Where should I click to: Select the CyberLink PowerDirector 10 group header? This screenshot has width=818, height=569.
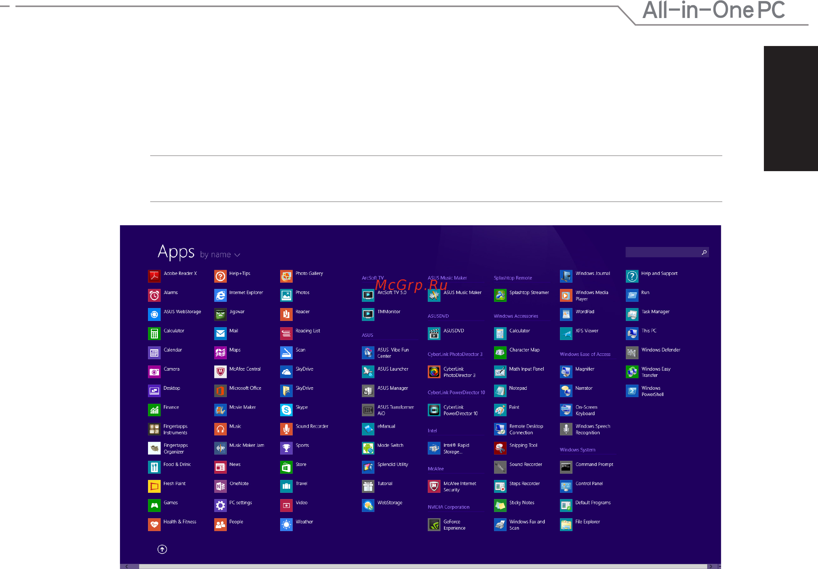(x=456, y=392)
